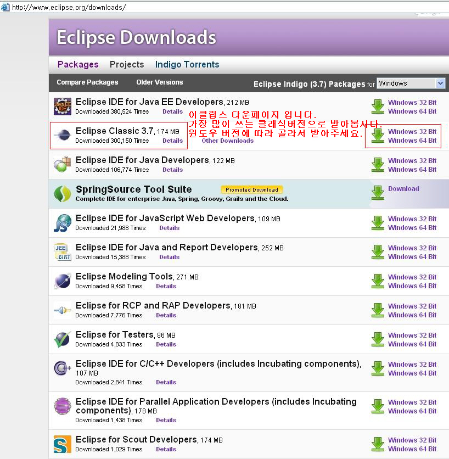Image resolution: width=449 pixels, height=459 pixels.
Task: Switch to the Packages tab
Action: click(x=78, y=64)
